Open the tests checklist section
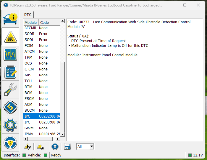 (x=10, y=72)
